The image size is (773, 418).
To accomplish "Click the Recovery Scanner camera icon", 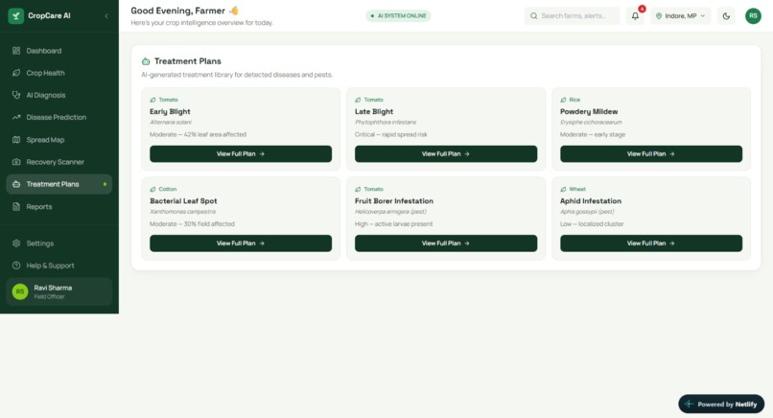I will coord(16,162).
